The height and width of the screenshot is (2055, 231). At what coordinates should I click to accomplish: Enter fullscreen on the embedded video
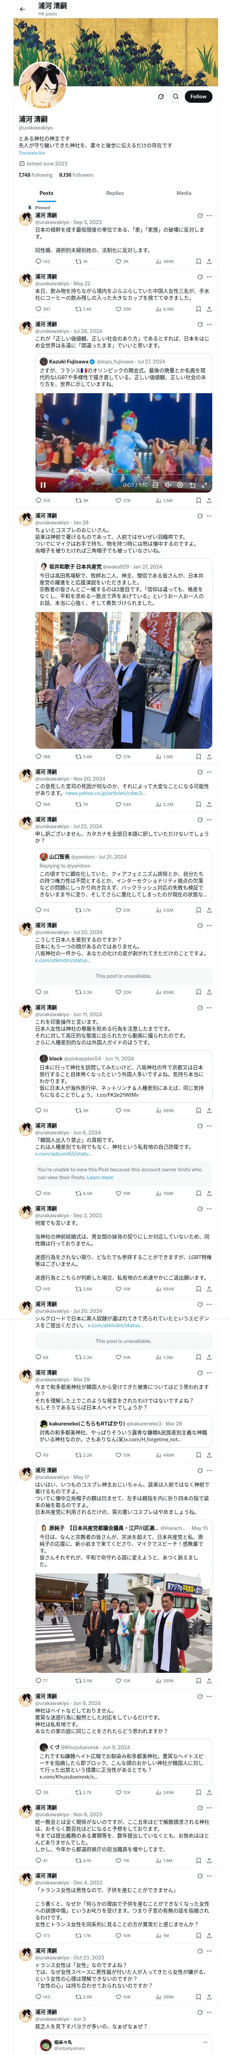[x=204, y=484]
